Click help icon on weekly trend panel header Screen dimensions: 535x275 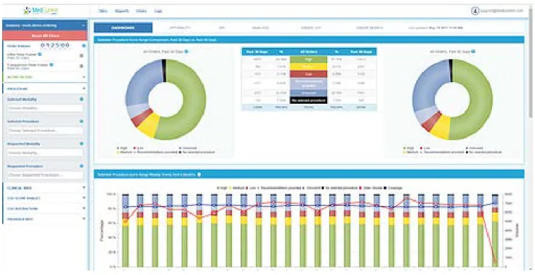199,174
